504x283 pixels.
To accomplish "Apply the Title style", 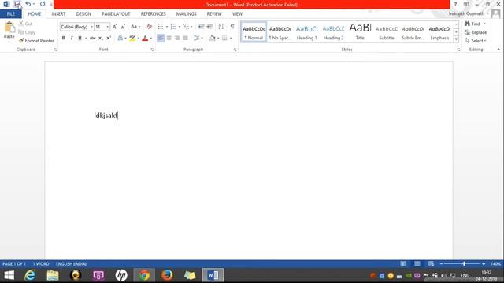I will (x=360, y=32).
